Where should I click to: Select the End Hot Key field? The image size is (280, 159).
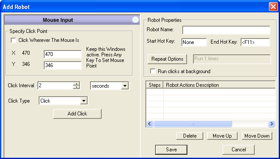click(255, 42)
